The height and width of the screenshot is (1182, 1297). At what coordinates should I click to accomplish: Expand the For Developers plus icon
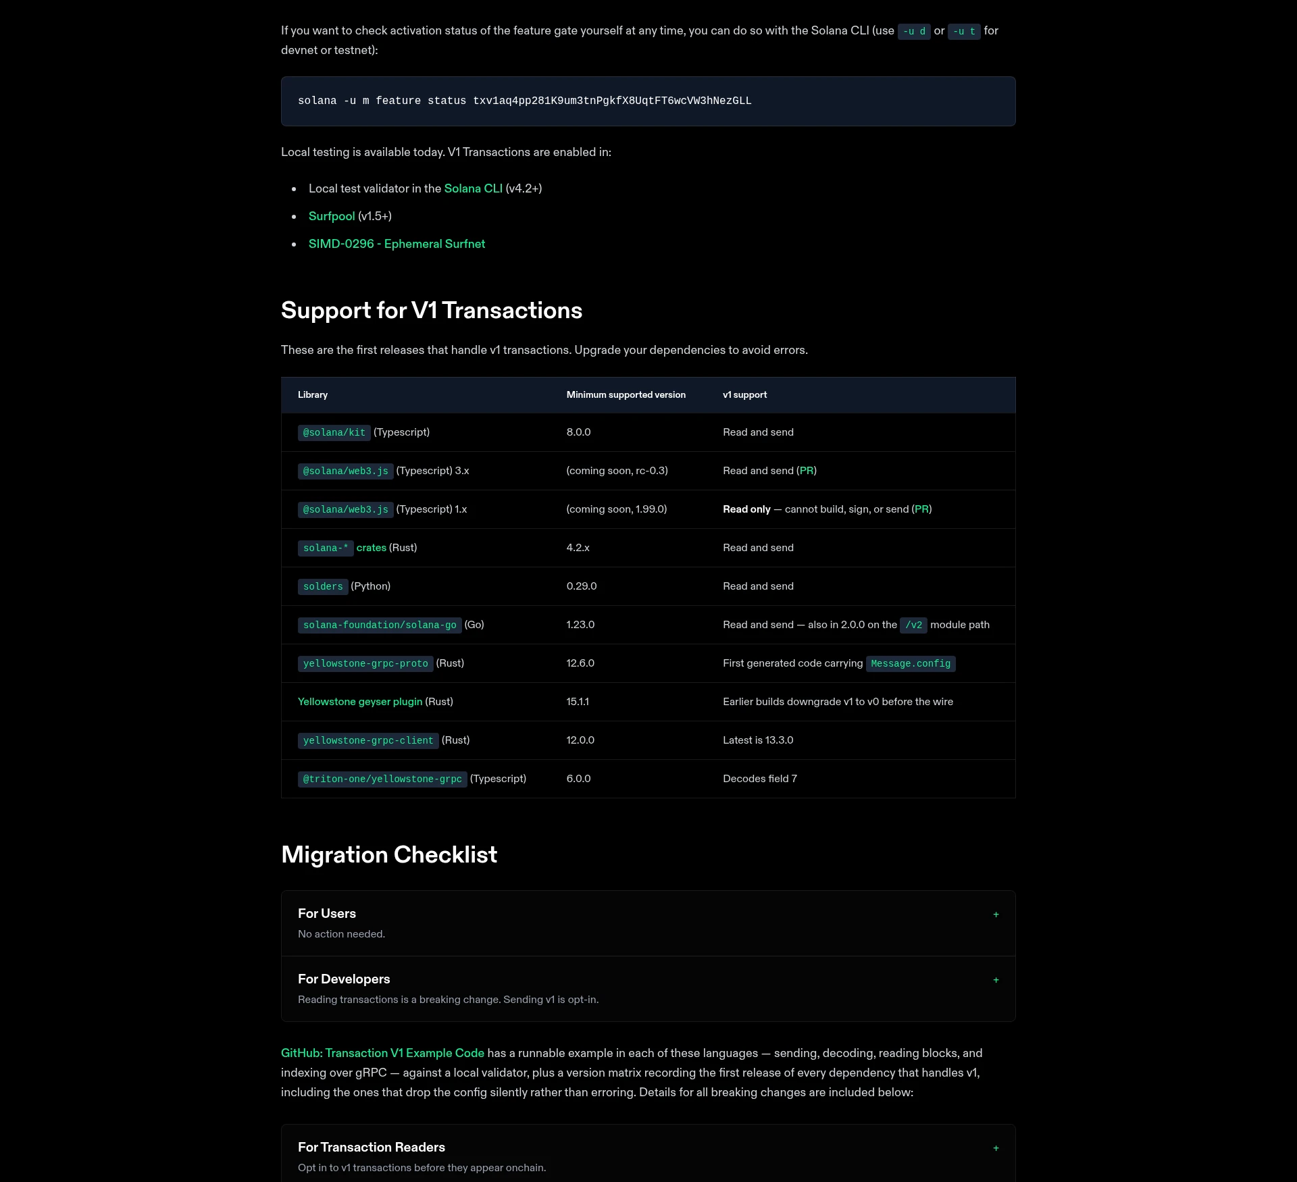pos(996,980)
